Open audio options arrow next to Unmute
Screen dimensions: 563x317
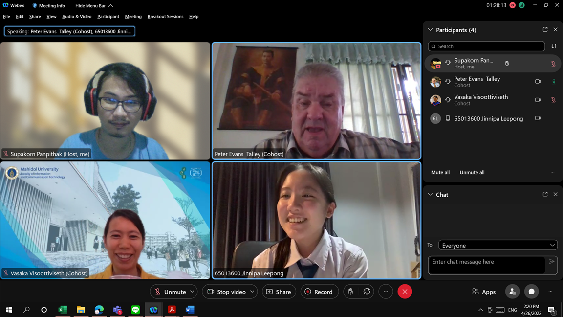click(192, 292)
